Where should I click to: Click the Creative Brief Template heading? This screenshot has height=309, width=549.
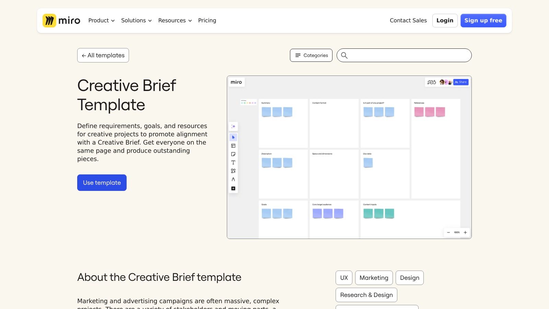coord(127,95)
